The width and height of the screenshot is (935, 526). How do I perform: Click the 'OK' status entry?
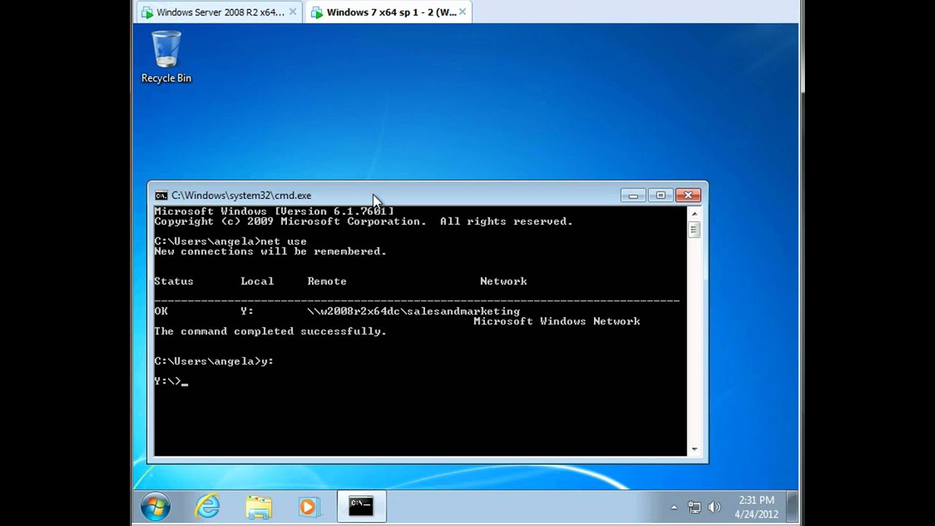point(161,311)
